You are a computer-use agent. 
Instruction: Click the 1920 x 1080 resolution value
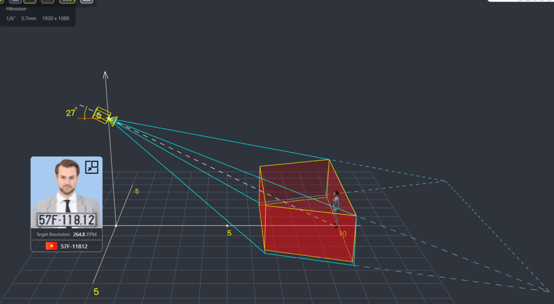pos(56,18)
